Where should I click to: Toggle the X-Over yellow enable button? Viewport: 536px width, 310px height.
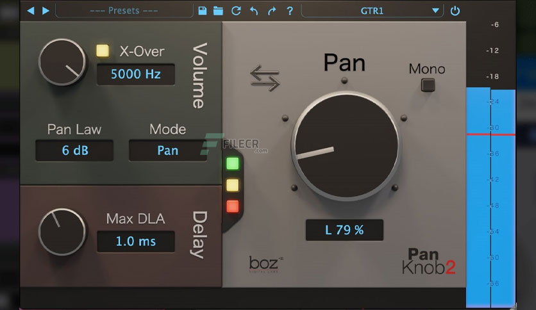tap(103, 51)
